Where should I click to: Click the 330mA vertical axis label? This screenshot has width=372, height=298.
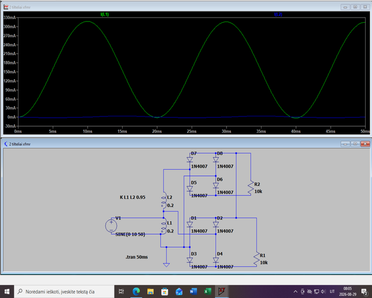click(x=9, y=17)
